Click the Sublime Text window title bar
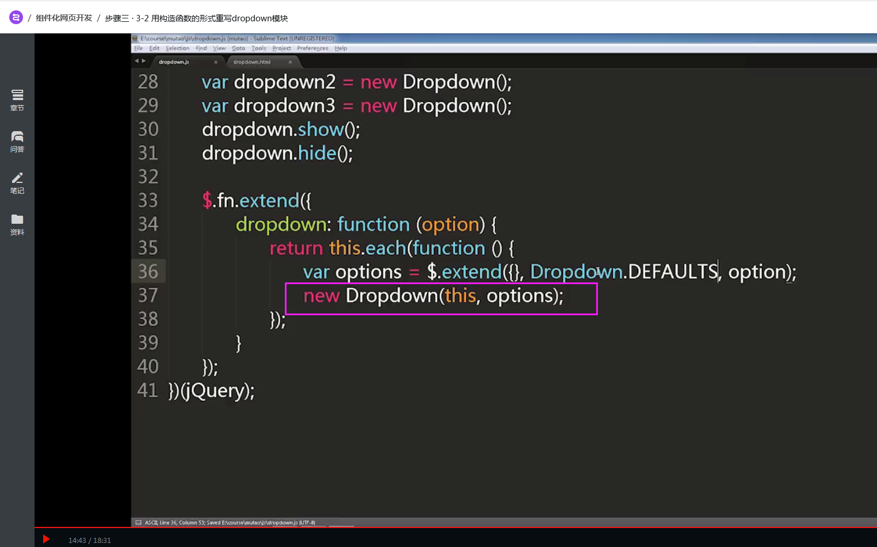The image size is (877, 547). tap(504, 39)
